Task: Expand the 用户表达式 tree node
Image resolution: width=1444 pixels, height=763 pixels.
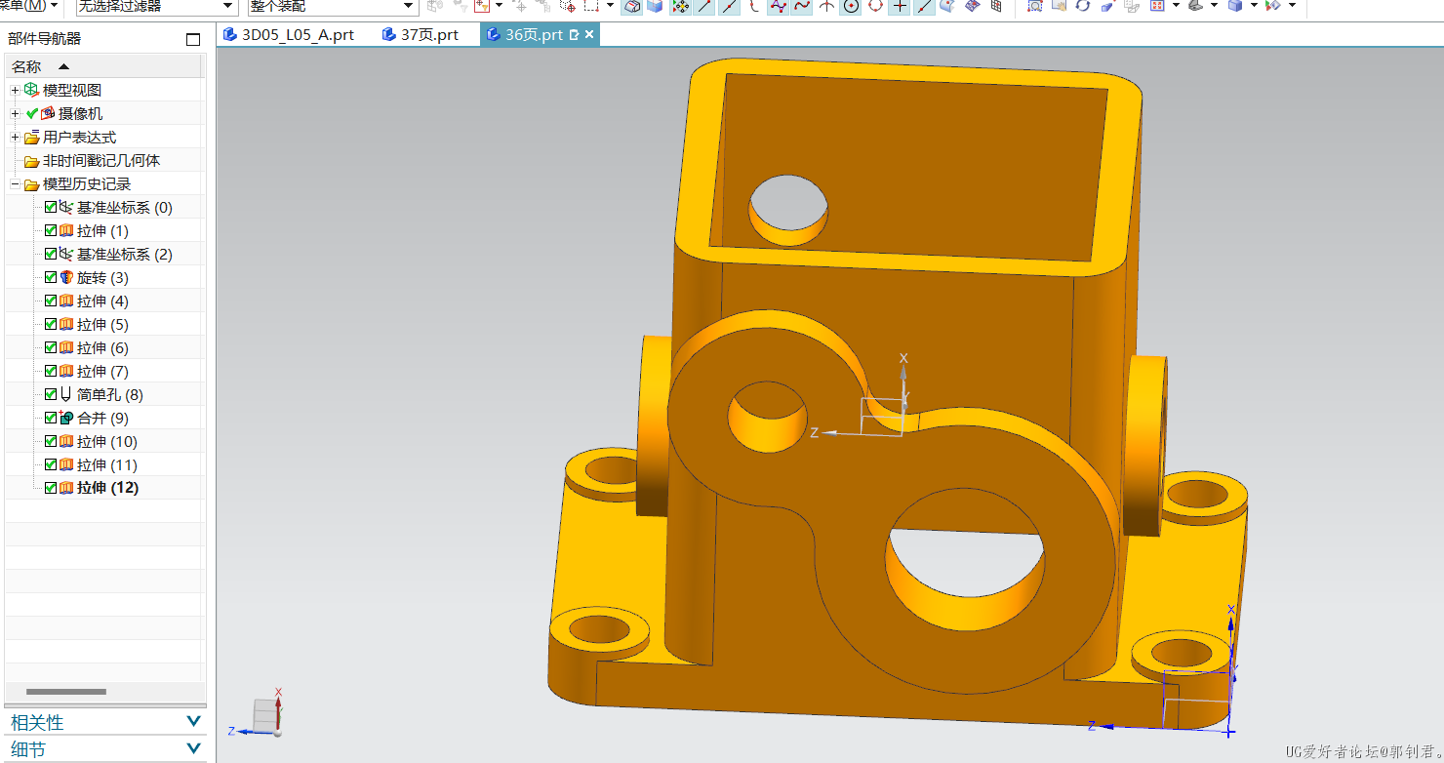Action: tap(15, 137)
